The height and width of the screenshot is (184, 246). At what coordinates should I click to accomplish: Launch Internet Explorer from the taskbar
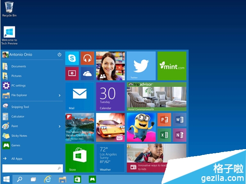[48, 179]
